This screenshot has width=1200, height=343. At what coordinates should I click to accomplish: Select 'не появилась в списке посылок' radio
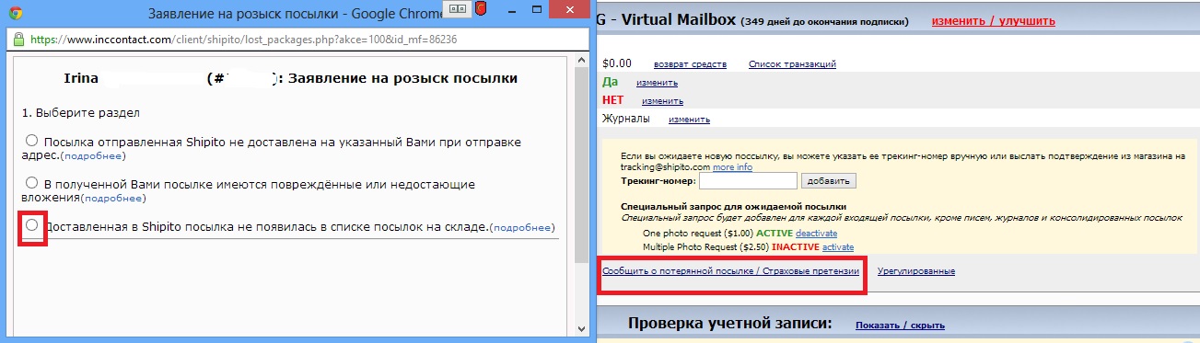pos(32,224)
